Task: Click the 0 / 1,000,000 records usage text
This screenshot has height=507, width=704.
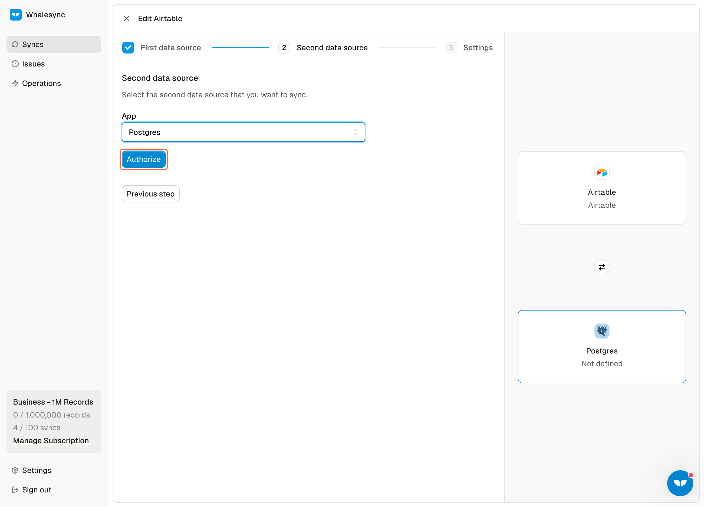Action: coord(51,415)
